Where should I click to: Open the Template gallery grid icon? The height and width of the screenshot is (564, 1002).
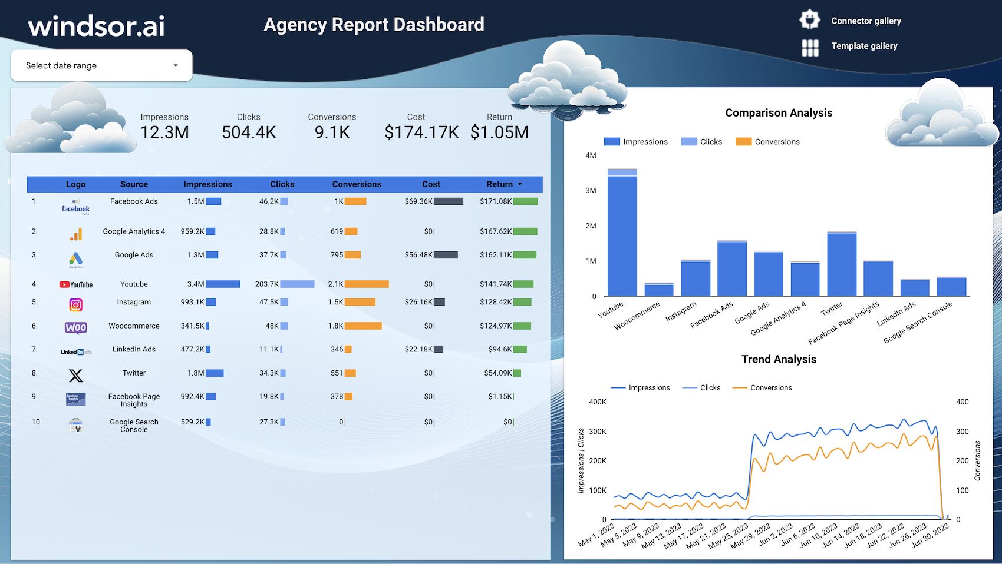click(810, 48)
